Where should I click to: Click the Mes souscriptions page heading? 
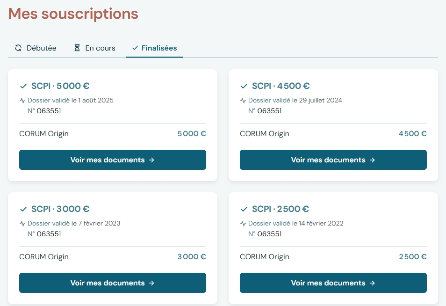pyautogui.click(x=73, y=14)
